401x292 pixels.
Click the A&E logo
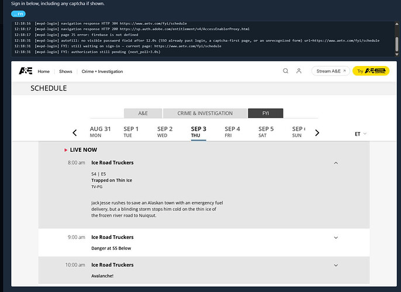click(26, 71)
